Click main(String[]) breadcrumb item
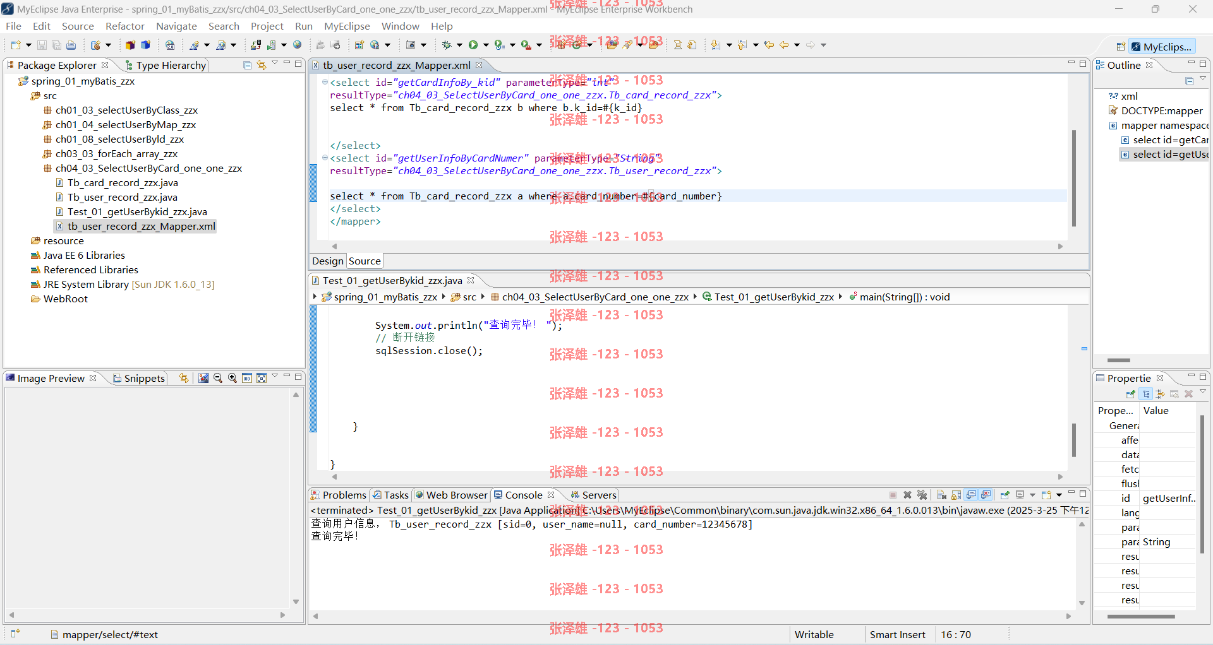The image size is (1213, 645). point(900,297)
